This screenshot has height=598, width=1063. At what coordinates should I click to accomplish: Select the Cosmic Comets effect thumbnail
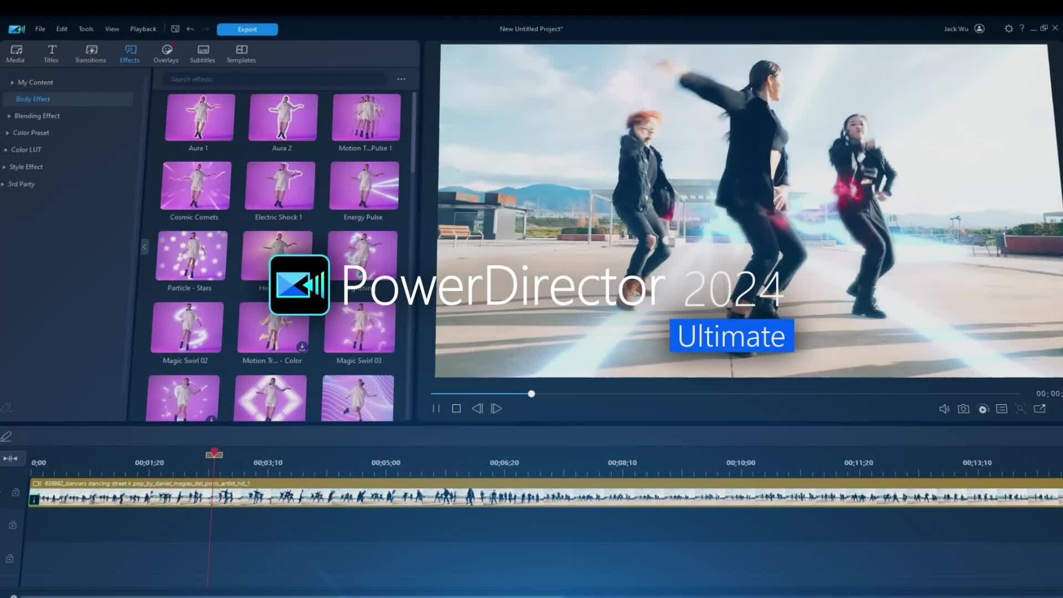click(195, 186)
